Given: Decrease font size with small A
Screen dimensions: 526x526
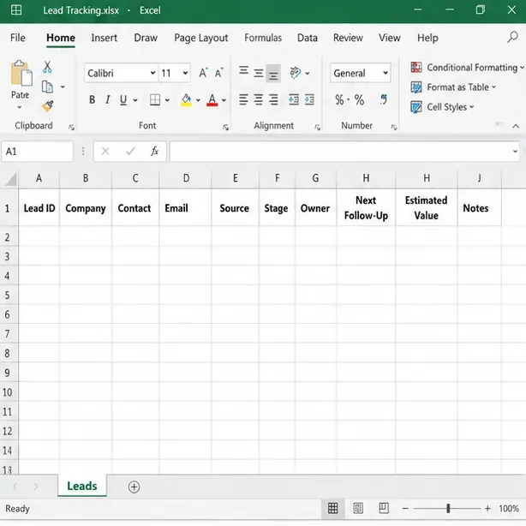Looking at the screenshot, I should 219,73.
